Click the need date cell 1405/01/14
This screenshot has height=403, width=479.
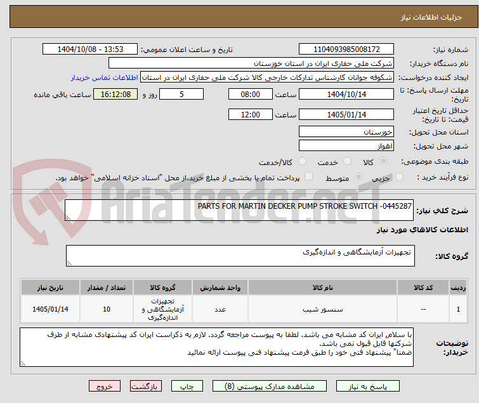[x=50, y=309]
